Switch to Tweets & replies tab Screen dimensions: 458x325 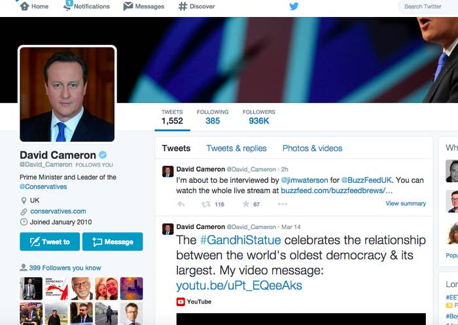pos(236,148)
